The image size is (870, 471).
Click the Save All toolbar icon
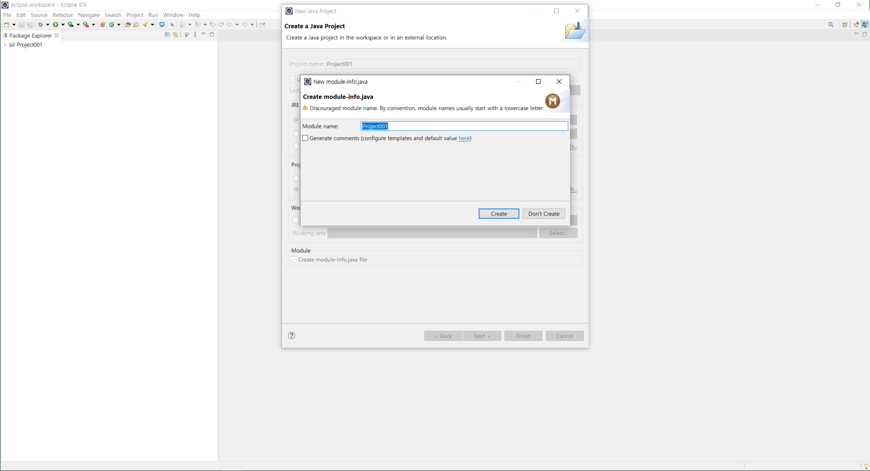pos(30,24)
